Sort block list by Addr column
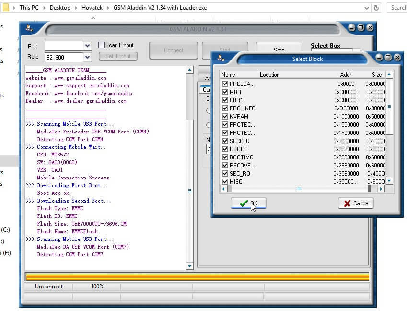Image resolution: width=407 pixels, height=311 pixels. click(x=346, y=75)
